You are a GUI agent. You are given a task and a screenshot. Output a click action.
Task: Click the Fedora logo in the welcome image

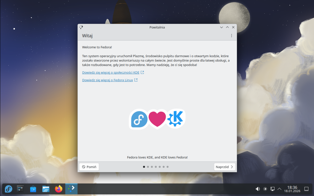click(x=139, y=119)
